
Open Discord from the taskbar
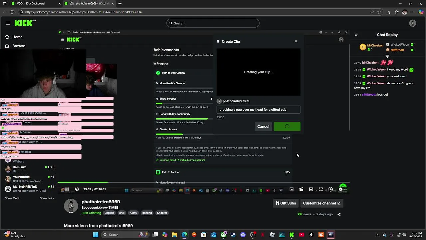(243, 235)
